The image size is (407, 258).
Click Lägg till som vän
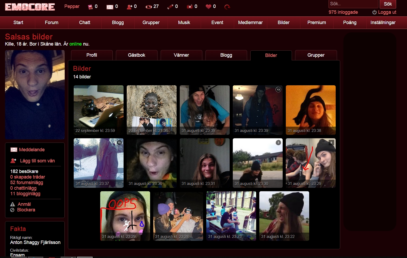(x=37, y=161)
